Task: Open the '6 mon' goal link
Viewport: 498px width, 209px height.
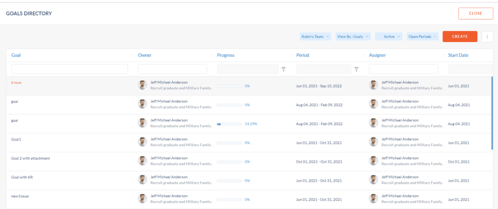Action: click(x=16, y=82)
